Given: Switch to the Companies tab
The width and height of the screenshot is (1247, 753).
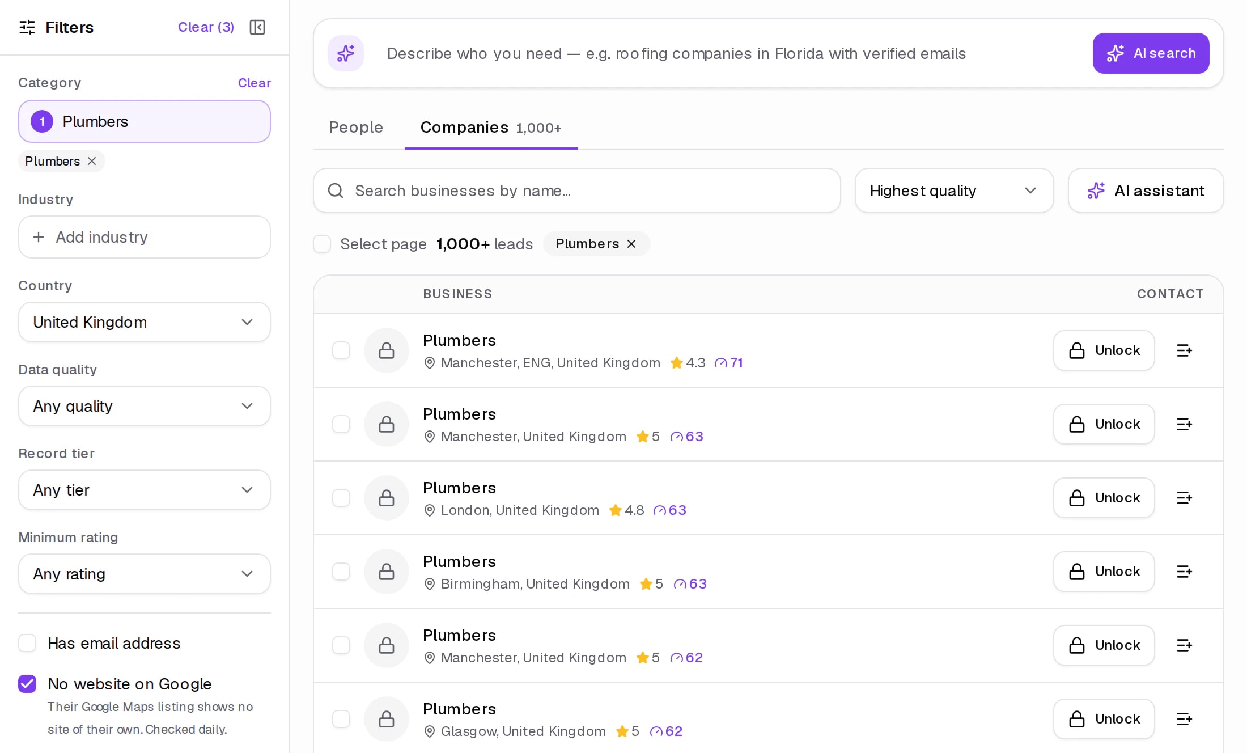Looking at the screenshot, I should click(491, 128).
